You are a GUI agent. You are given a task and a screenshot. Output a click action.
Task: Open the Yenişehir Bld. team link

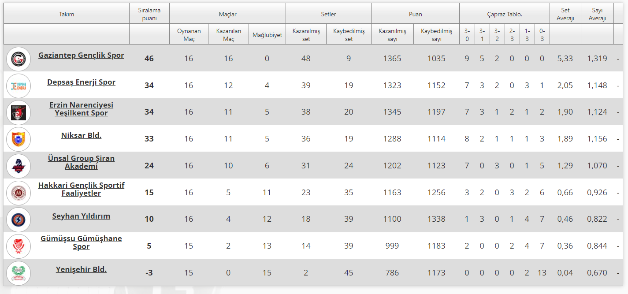click(x=81, y=269)
